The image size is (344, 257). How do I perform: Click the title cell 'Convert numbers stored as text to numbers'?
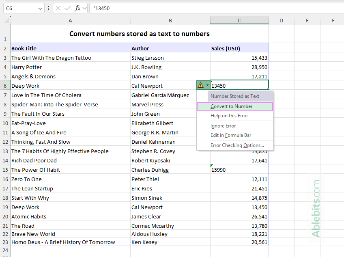point(139,34)
